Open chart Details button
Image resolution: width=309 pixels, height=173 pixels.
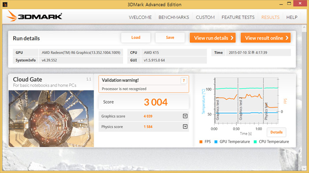click(x=276, y=132)
